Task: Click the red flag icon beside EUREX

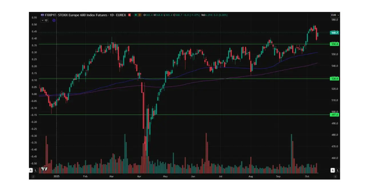Action: tap(129, 15)
